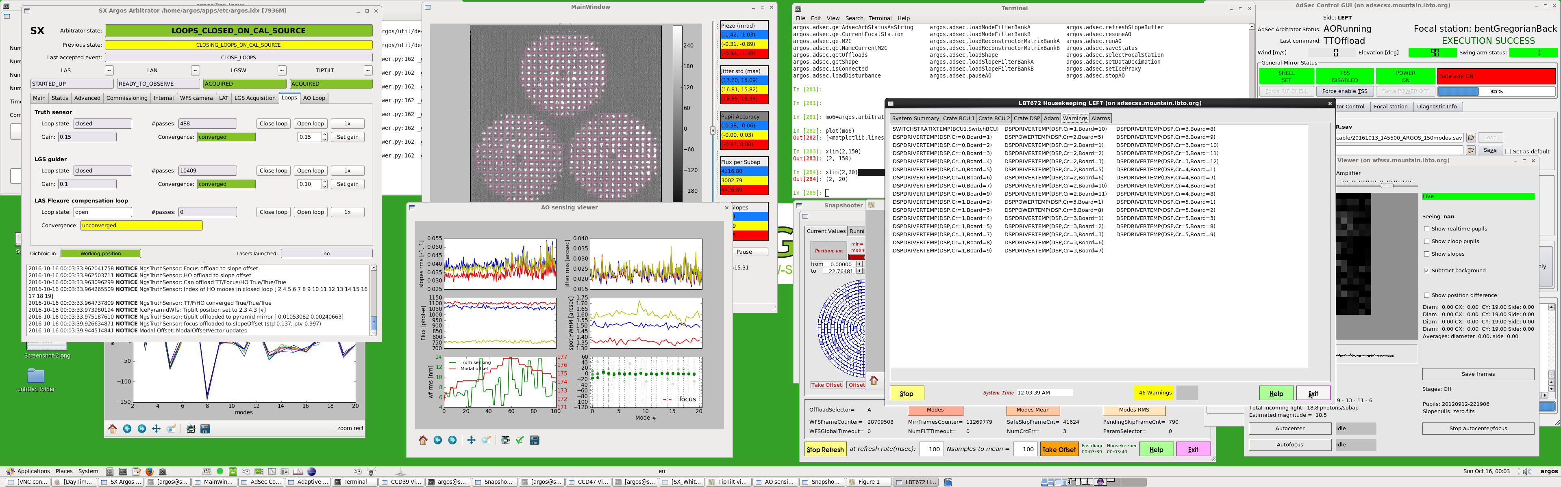
Task: Launch terminal from the panel launcher
Action: pos(123,471)
